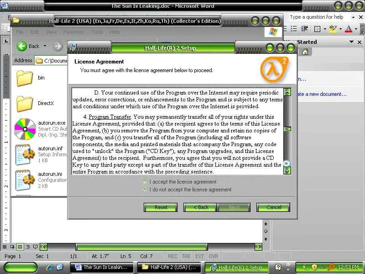This screenshot has width=365, height=274.
Task: Select the autorun.ini file icon
Action: tap(24, 180)
